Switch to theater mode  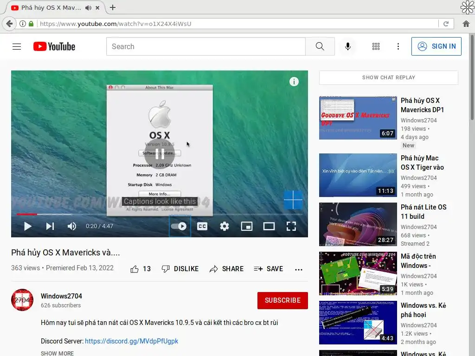(x=269, y=226)
